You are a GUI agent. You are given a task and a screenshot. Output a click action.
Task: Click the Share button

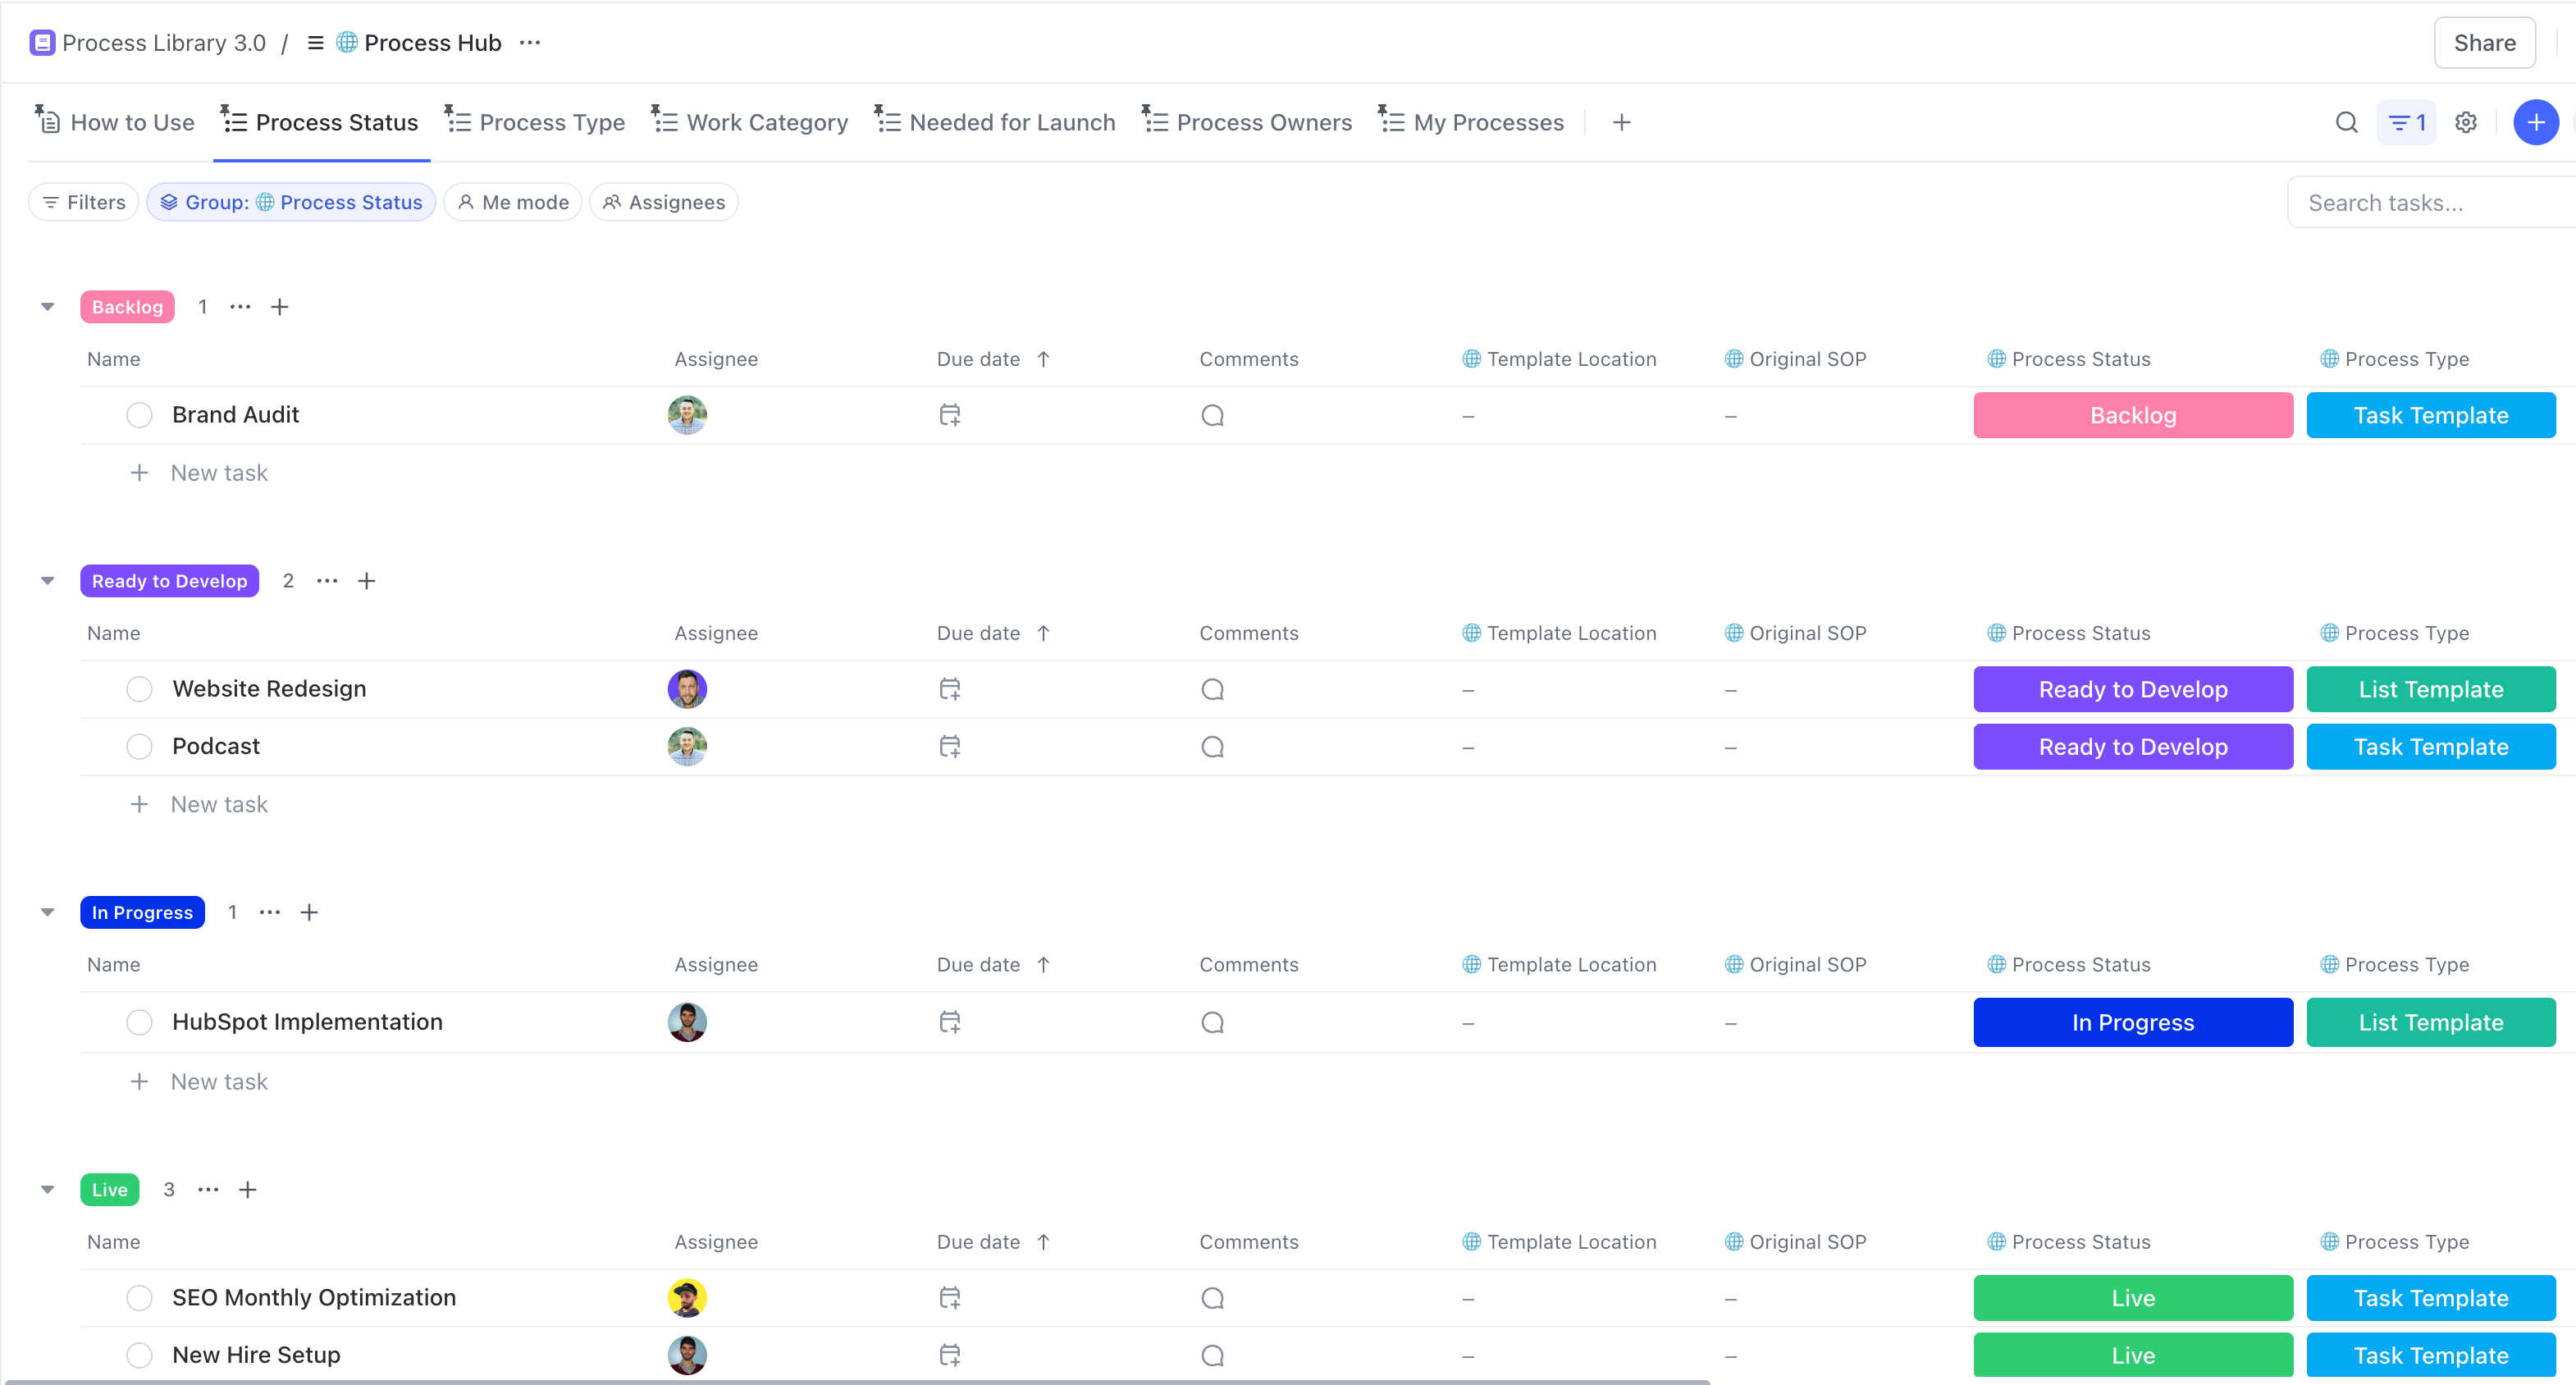2485,42
